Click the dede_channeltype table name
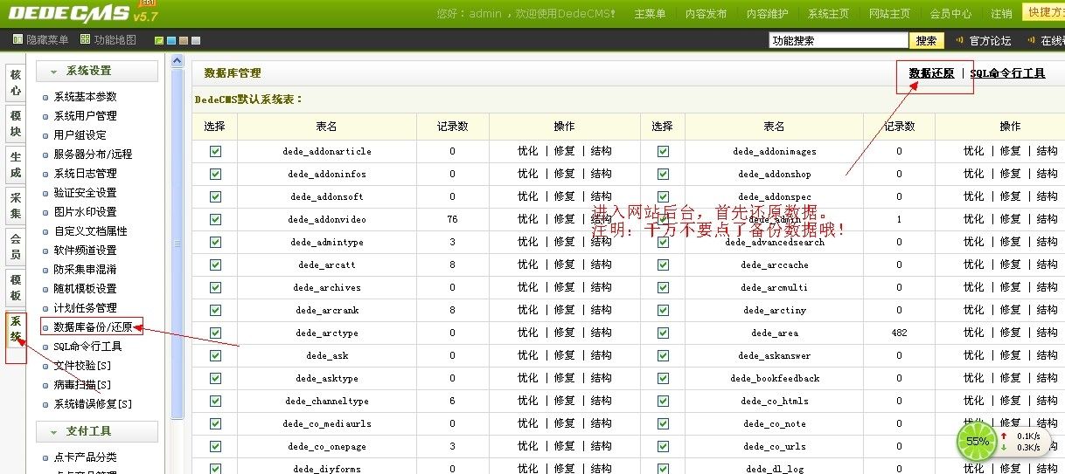Viewport: 1065px width, 474px height. click(327, 402)
